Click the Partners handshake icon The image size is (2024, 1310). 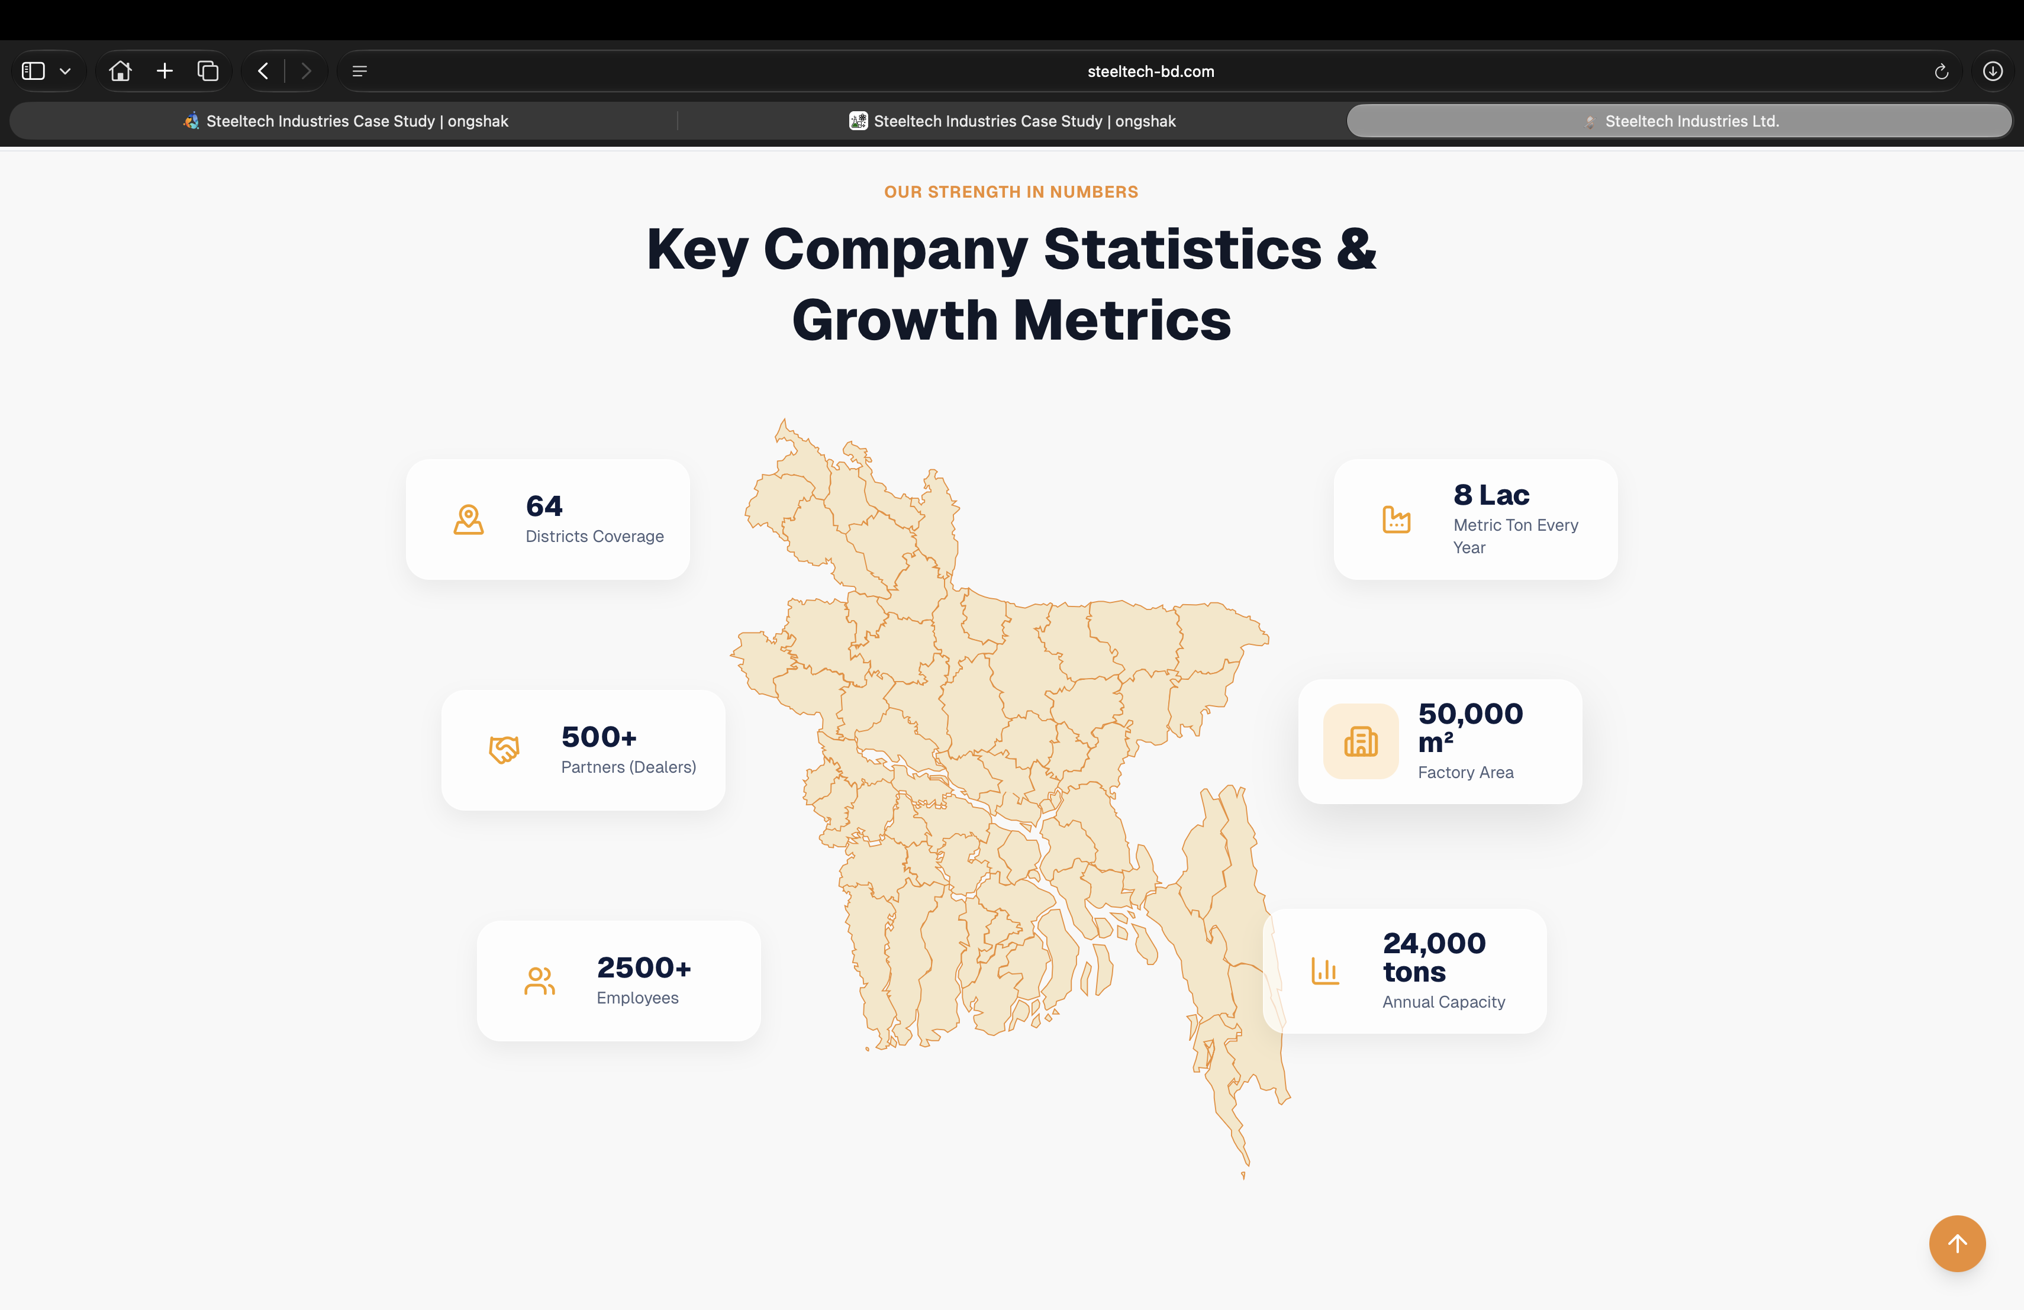tap(504, 750)
